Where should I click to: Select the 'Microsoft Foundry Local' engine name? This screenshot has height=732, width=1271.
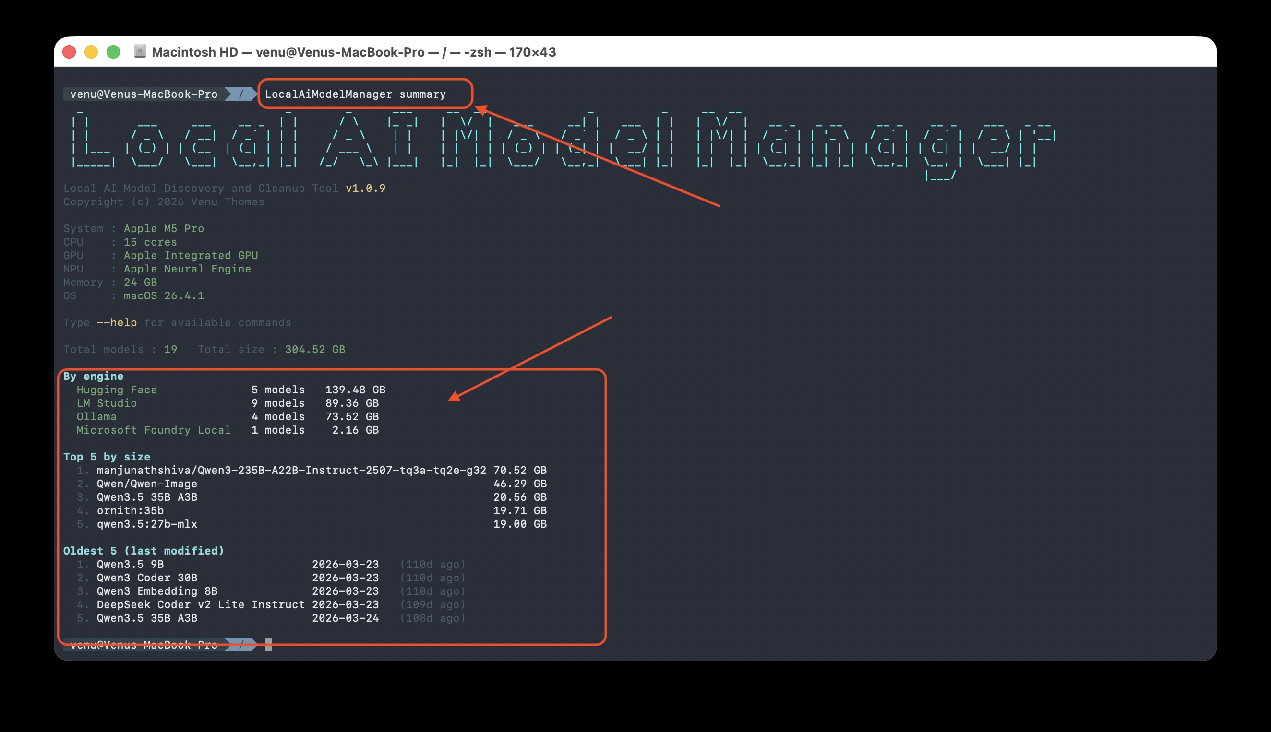coord(154,430)
